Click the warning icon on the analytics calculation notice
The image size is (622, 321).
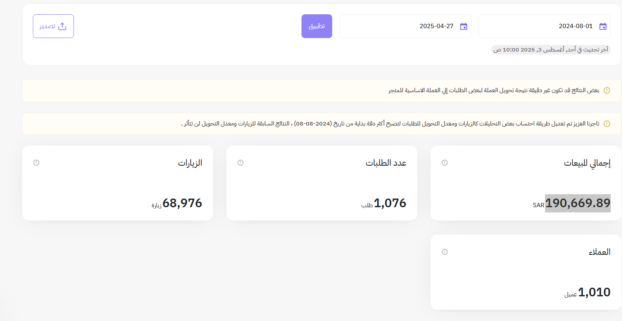point(607,124)
